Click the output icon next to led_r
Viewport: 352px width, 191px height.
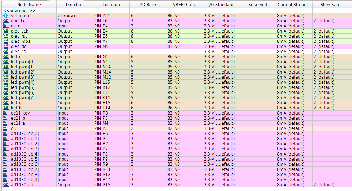(5, 57)
